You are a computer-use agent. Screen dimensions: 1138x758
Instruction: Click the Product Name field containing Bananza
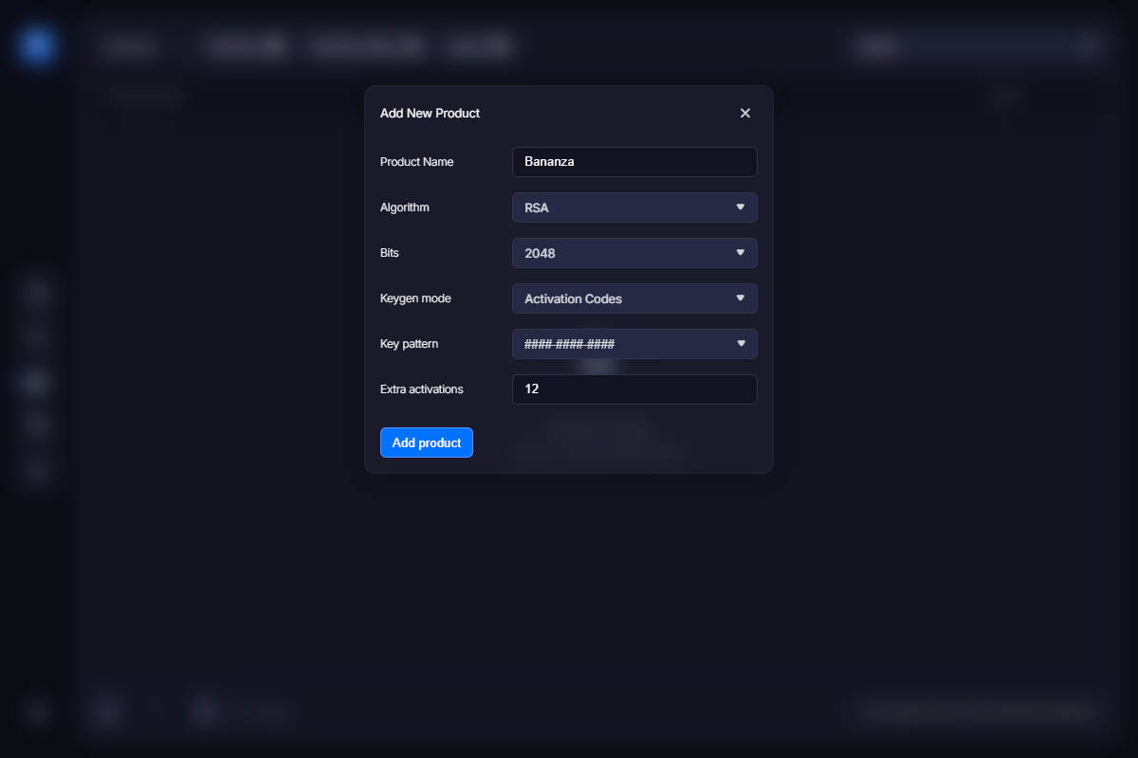(x=634, y=162)
